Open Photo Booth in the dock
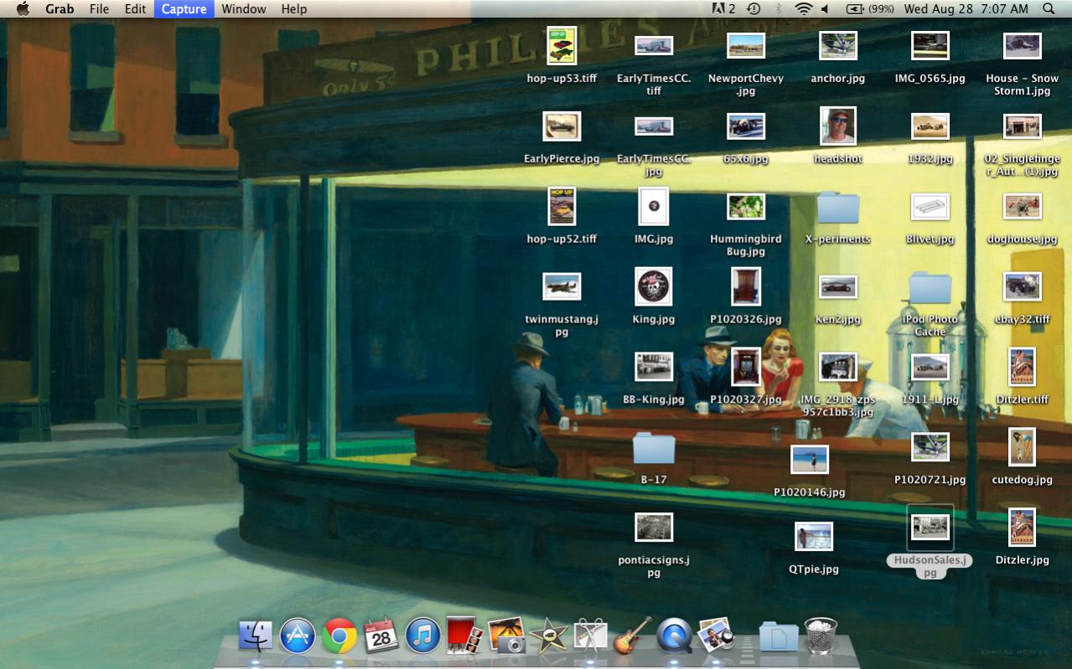Image resolution: width=1072 pixels, height=669 pixels. click(464, 636)
